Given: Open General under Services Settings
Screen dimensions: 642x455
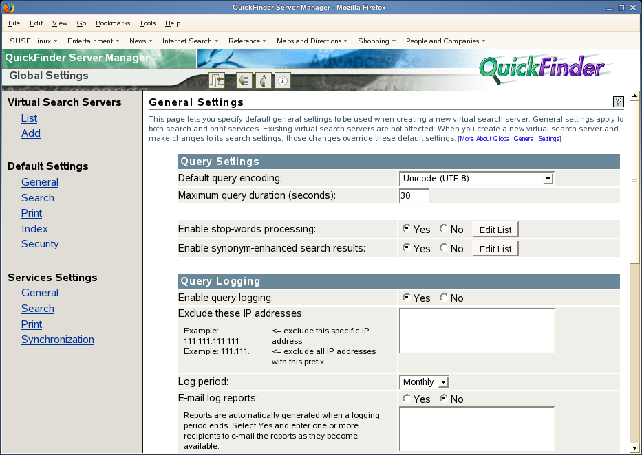Looking at the screenshot, I should coord(40,293).
